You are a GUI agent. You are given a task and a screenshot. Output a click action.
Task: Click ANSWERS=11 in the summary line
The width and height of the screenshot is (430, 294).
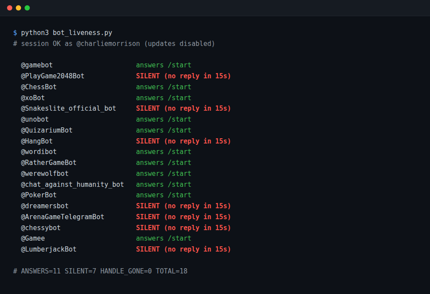pos(41,271)
